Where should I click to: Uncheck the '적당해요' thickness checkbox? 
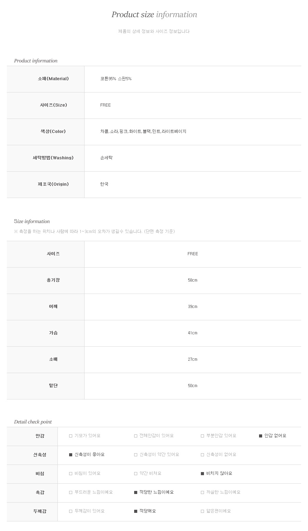(136, 511)
